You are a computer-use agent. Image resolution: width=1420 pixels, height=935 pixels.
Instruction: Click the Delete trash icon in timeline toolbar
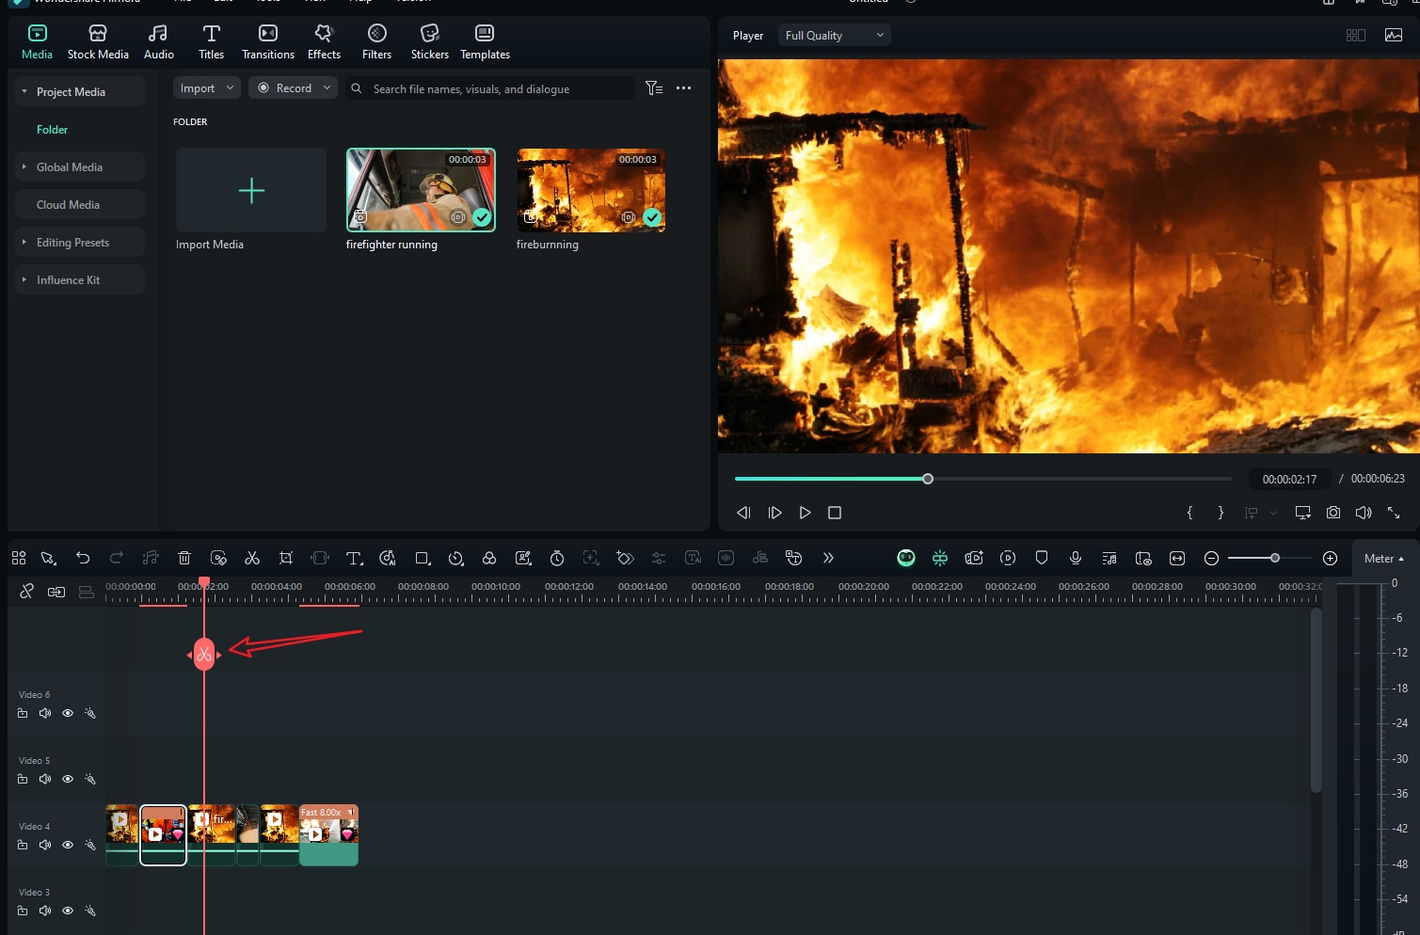coord(184,559)
